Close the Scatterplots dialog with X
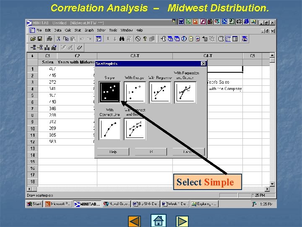The height and width of the screenshot is (227, 302). (203, 63)
